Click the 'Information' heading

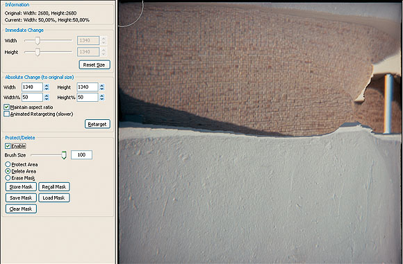17,5
